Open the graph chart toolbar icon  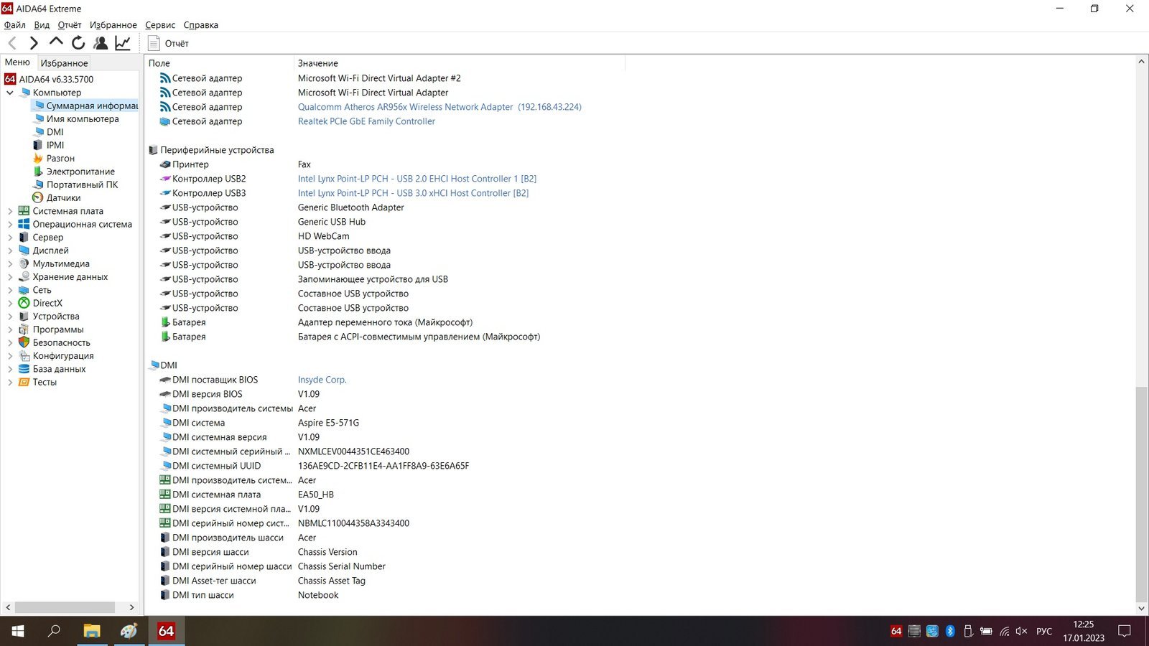pos(123,43)
